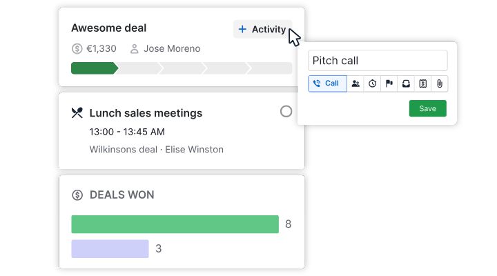Choose the Email (inbox) activity type icon

[x=406, y=83]
